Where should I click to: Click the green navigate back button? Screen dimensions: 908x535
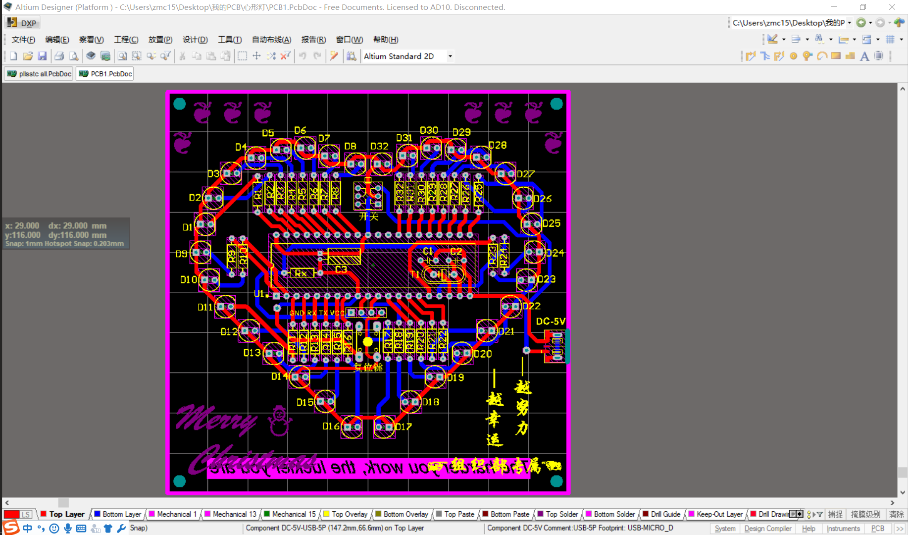[x=861, y=23]
